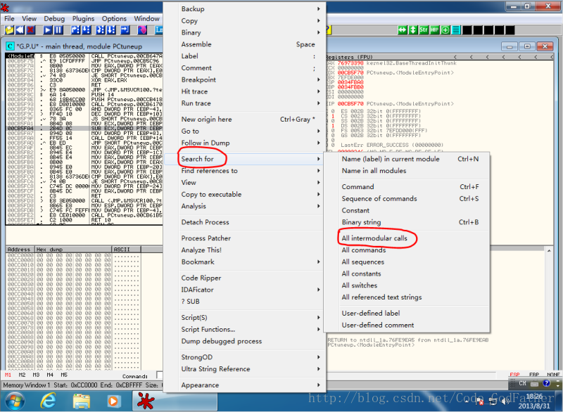Open the Windows Start menu

click(x=15, y=401)
